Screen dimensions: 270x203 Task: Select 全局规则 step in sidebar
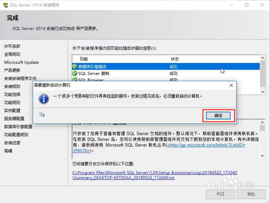tap(12, 54)
